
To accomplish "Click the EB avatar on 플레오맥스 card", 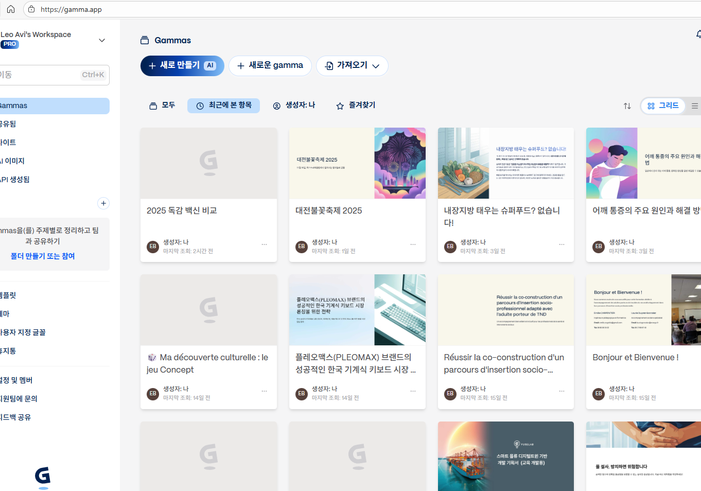I will [302, 394].
